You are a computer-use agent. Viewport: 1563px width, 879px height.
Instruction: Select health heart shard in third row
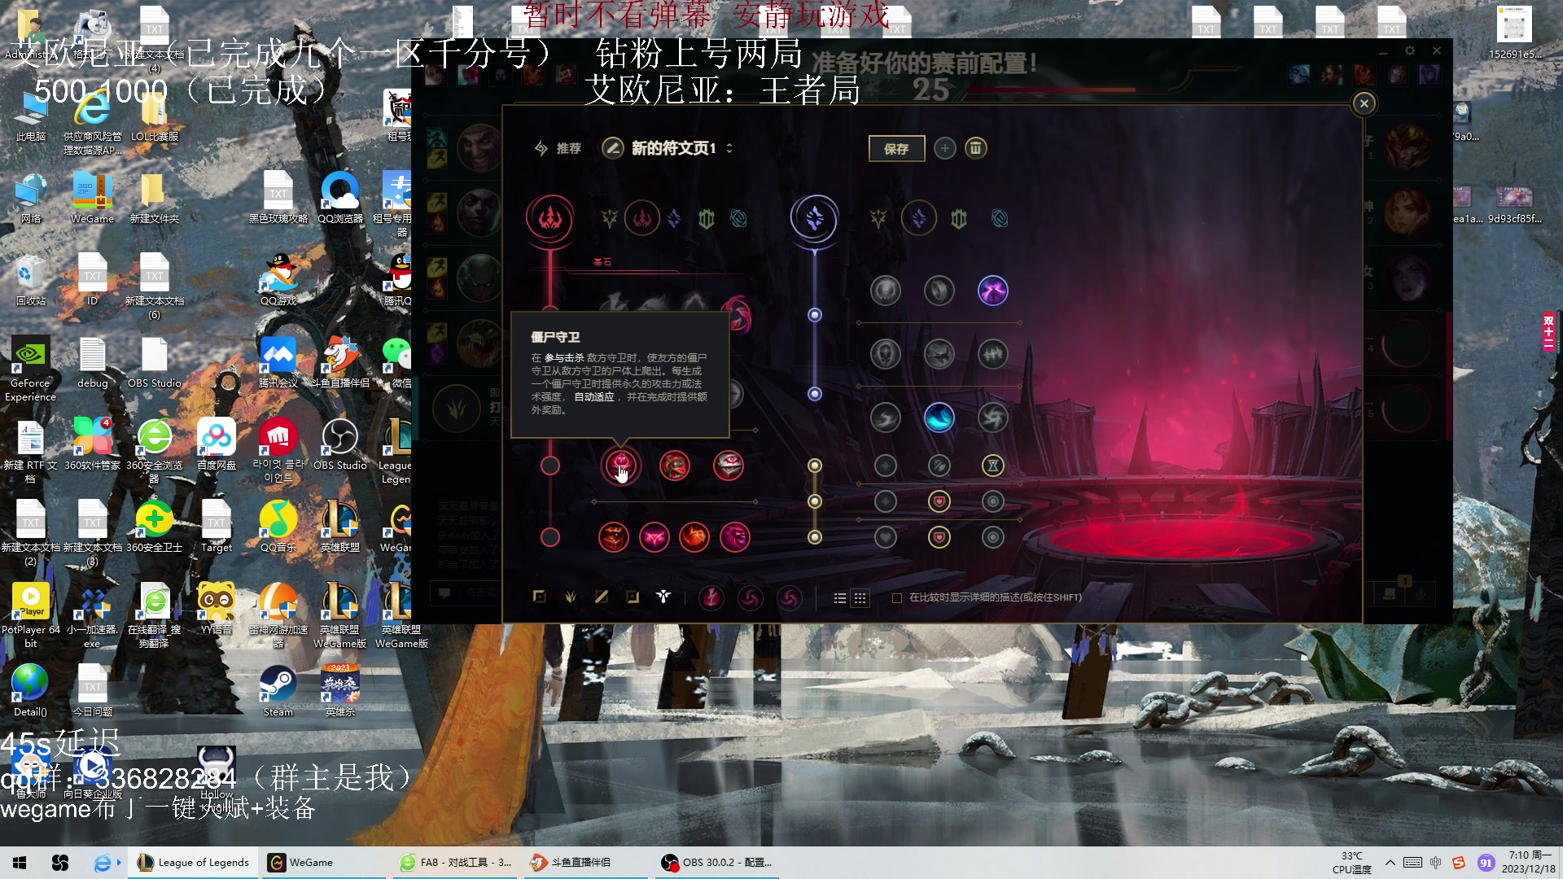click(x=886, y=537)
